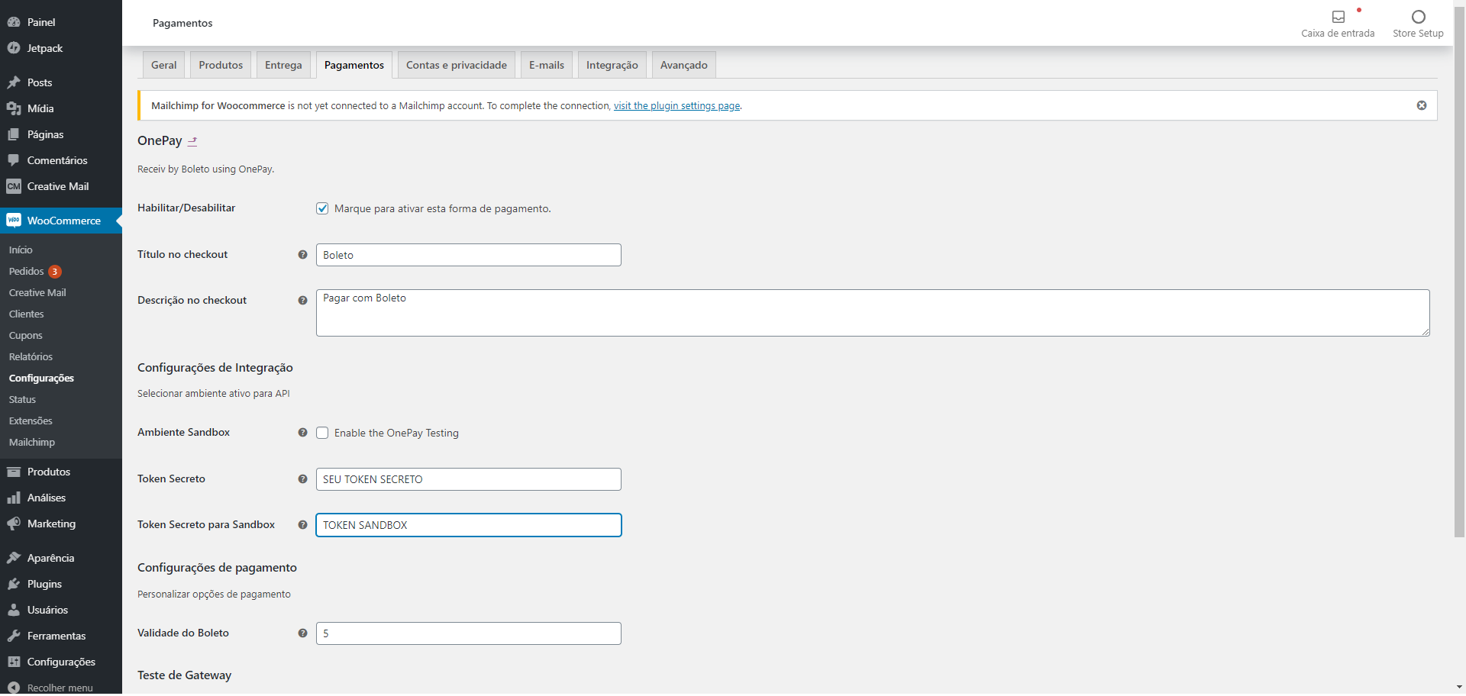Click the Posts pin icon
The image size is (1466, 696).
point(14,82)
